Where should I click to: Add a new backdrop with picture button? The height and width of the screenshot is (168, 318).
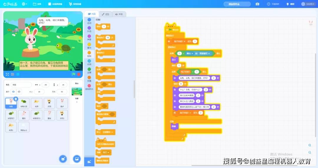tap(77, 159)
